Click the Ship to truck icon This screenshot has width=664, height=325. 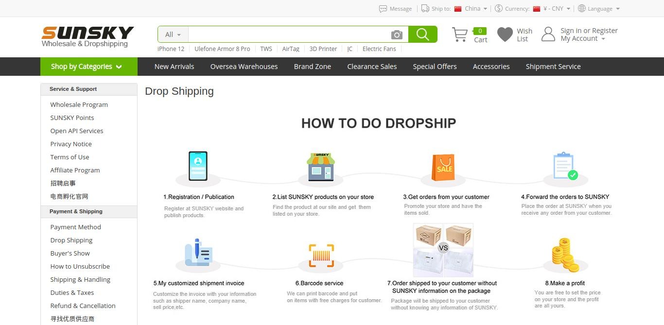pyautogui.click(x=425, y=8)
